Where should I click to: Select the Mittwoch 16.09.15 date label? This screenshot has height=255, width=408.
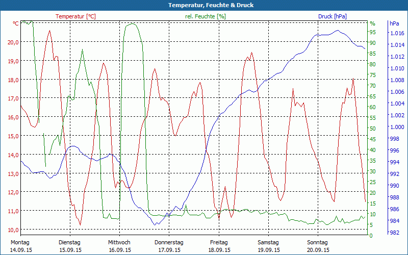click(119, 246)
